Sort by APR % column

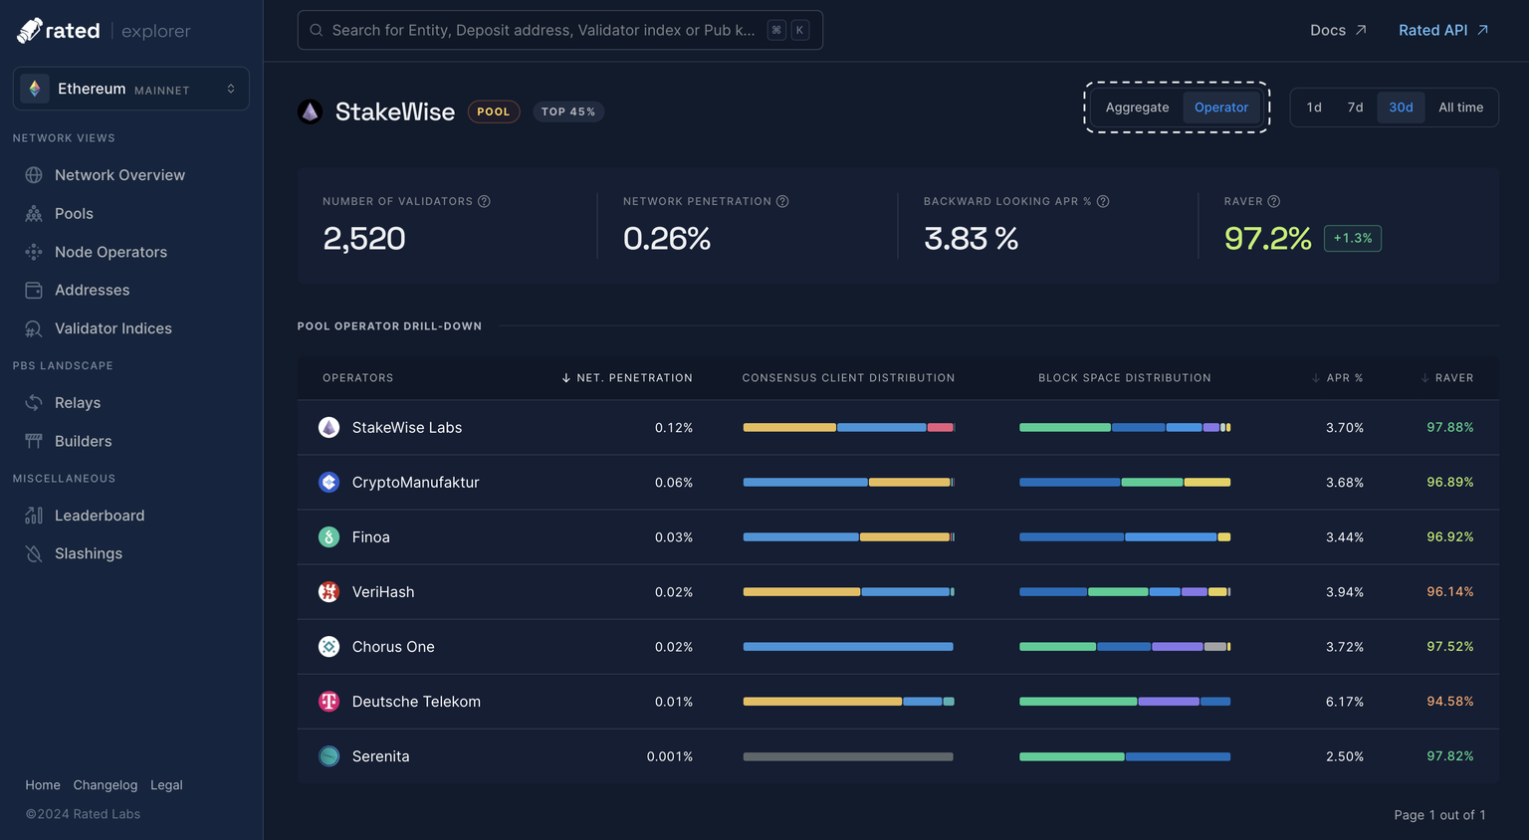(x=1337, y=378)
